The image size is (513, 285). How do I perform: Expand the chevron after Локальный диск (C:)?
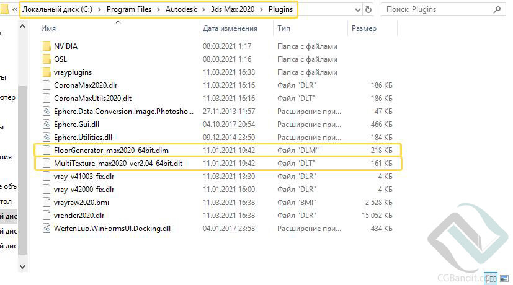pyautogui.click(x=99, y=9)
